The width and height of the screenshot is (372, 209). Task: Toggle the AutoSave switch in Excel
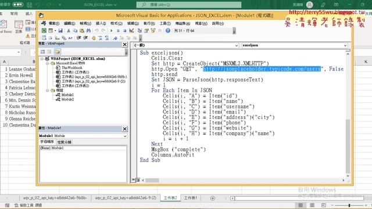[x=18, y=5]
